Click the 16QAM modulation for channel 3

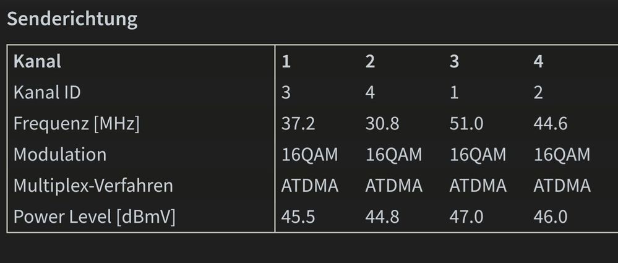click(x=478, y=155)
